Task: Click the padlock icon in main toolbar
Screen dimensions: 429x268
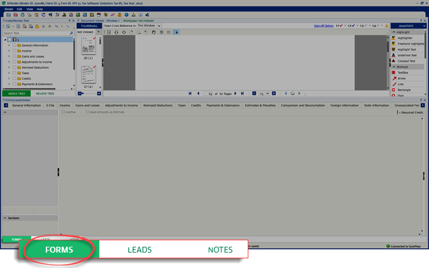Action: tap(119, 15)
